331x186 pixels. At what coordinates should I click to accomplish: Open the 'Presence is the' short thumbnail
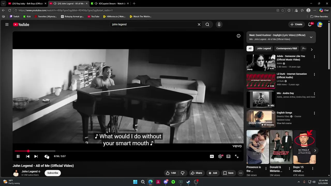click(258, 147)
